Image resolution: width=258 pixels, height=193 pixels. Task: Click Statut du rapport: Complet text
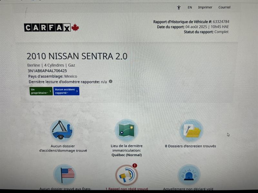[206, 32]
